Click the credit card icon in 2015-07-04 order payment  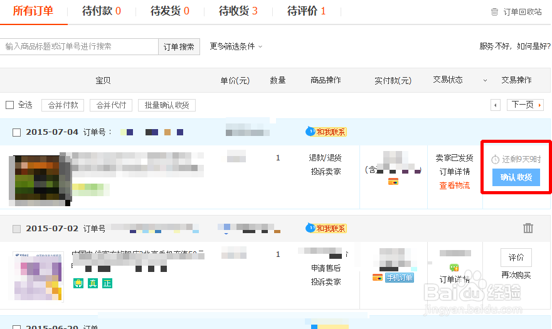pos(393,182)
